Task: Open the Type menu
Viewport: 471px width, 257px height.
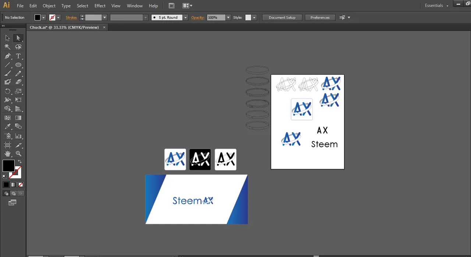Action: tap(66, 6)
